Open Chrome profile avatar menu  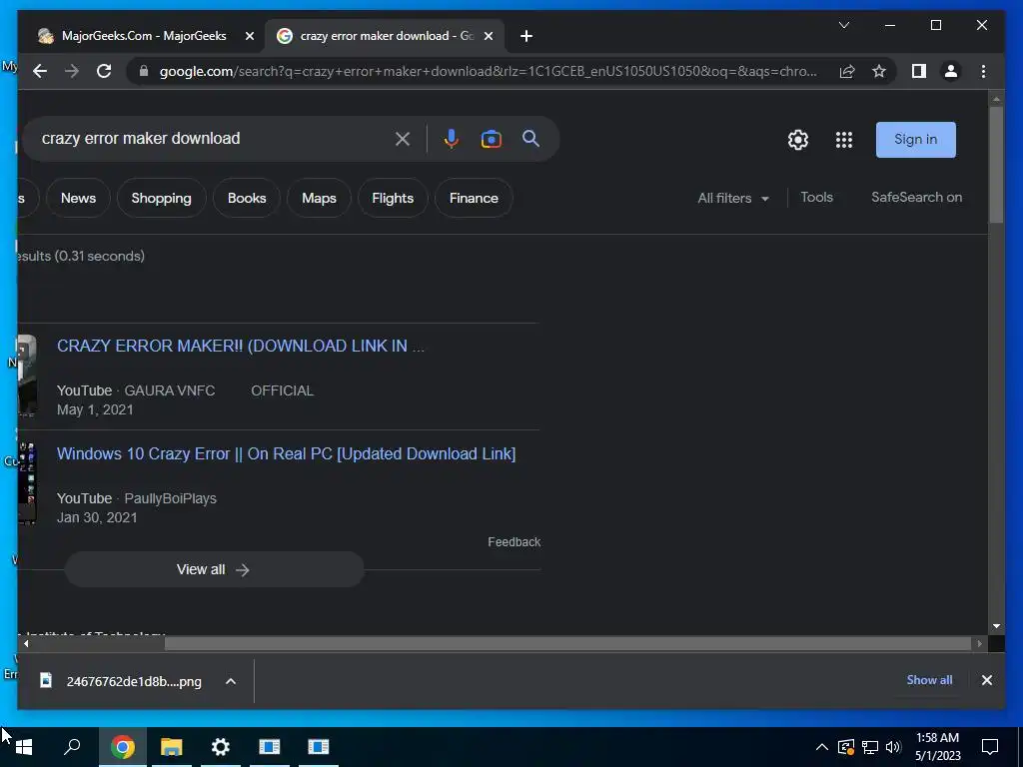(951, 71)
